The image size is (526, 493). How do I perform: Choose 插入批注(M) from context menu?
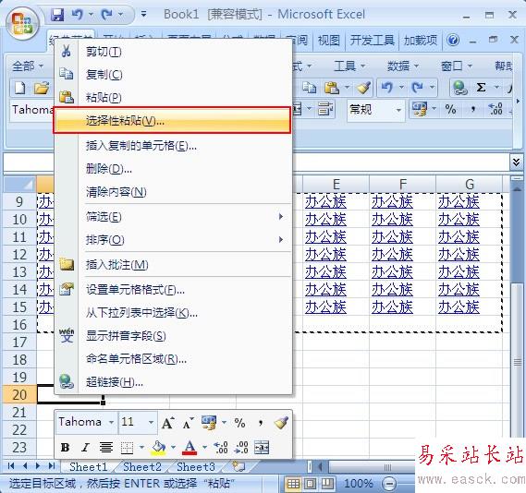click(173, 265)
